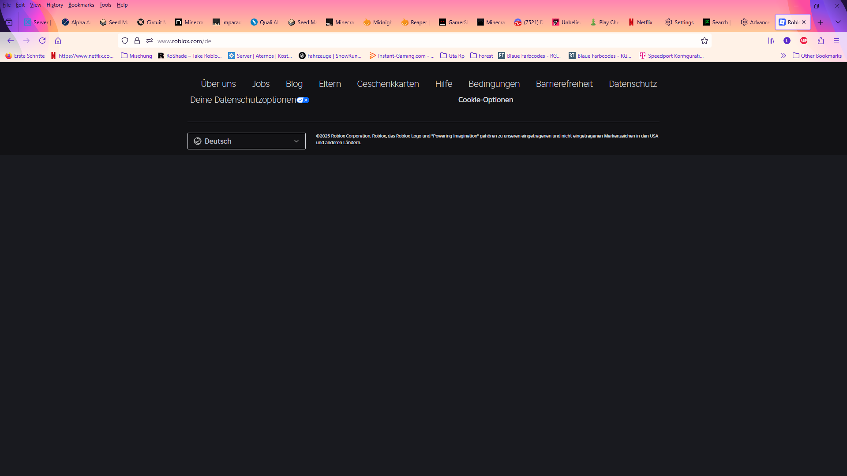
Task: Open the Datenschutz footer link
Action: [633, 84]
